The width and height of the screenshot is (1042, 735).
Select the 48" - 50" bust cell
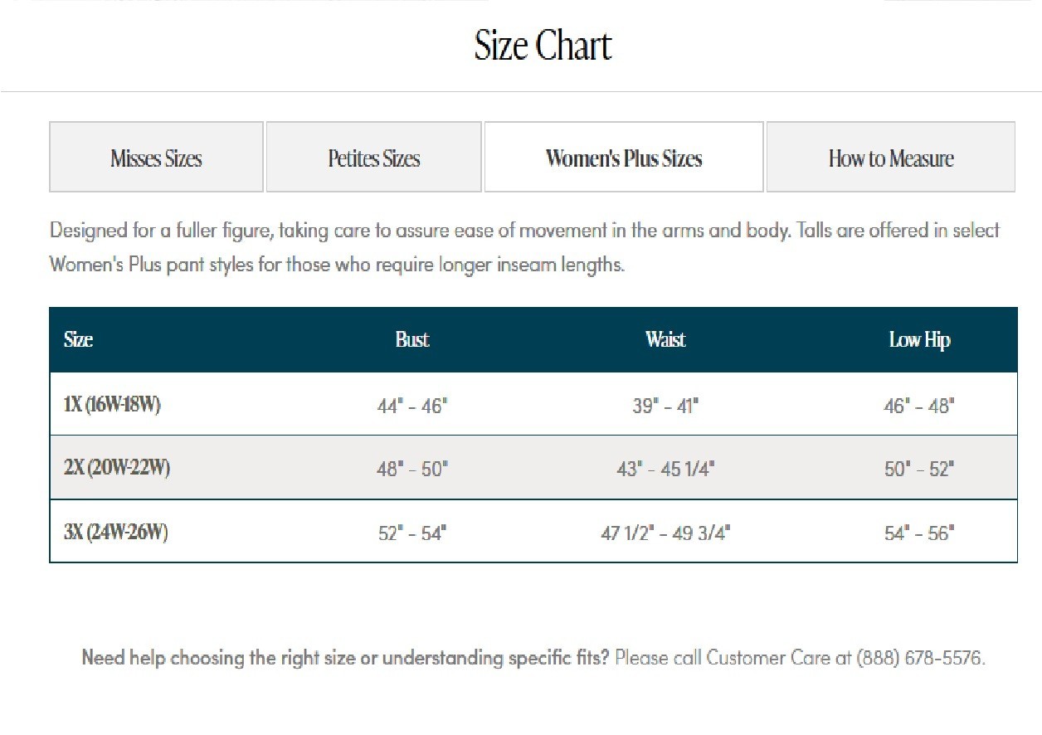[412, 469]
